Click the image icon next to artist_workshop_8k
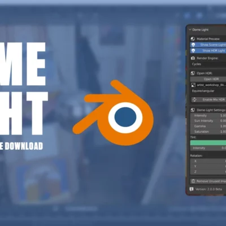 point(193,85)
